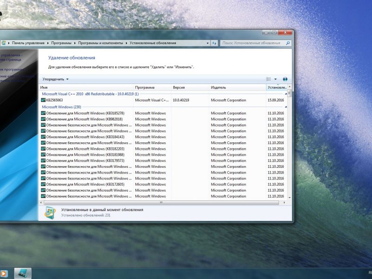Go to Программы и компоненты breadcrumb
Viewport: 372px width, 279px height.
100,43
